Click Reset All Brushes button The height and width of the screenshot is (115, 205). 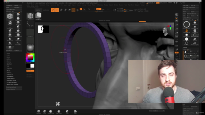14,89
